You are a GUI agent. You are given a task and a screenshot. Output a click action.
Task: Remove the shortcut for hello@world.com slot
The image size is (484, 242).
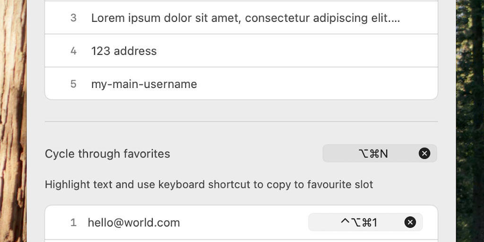click(410, 222)
